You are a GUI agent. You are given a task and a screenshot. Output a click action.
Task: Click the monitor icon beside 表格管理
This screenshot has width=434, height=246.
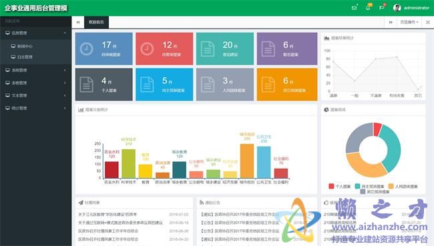coord(7,83)
